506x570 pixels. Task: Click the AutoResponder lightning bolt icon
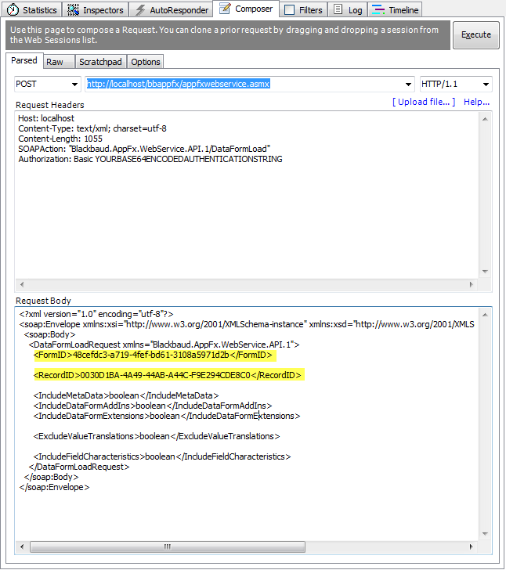141,10
